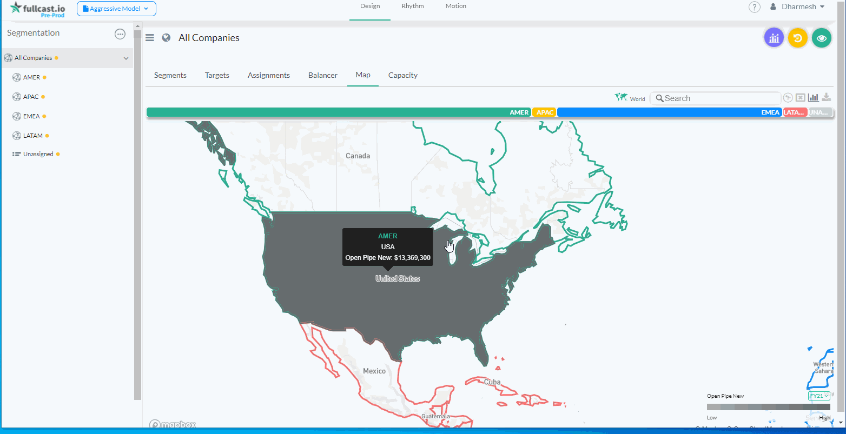Open the purple analytics chart button
This screenshot has width=846, height=434.
click(x=774, y=38)
